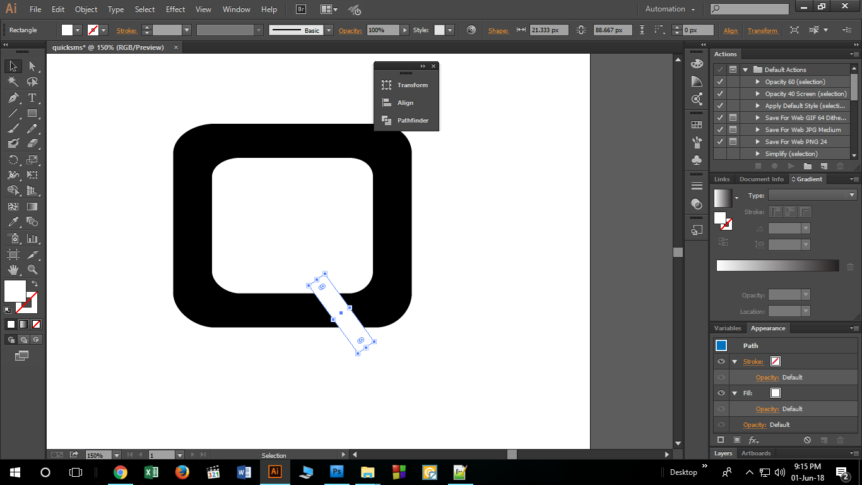Switch to the Variables tab

point(728,328)
